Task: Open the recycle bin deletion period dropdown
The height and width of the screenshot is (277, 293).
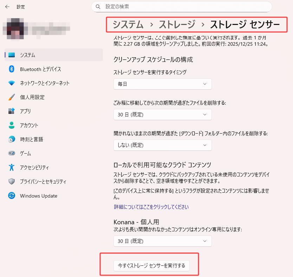Action: [162, 115]
